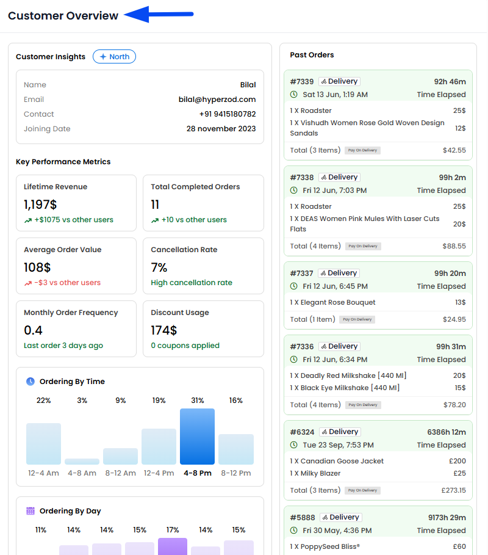Open order number #5888
This screenshot has height=555, width=488.
point(303,518)
